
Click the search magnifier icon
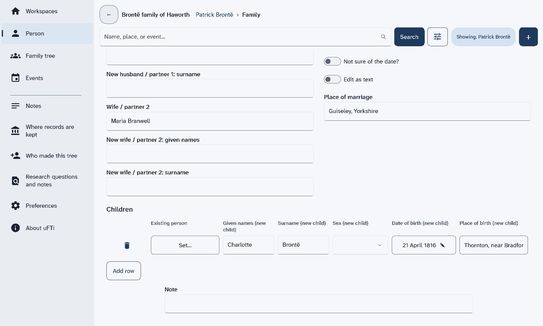[384, 37]
